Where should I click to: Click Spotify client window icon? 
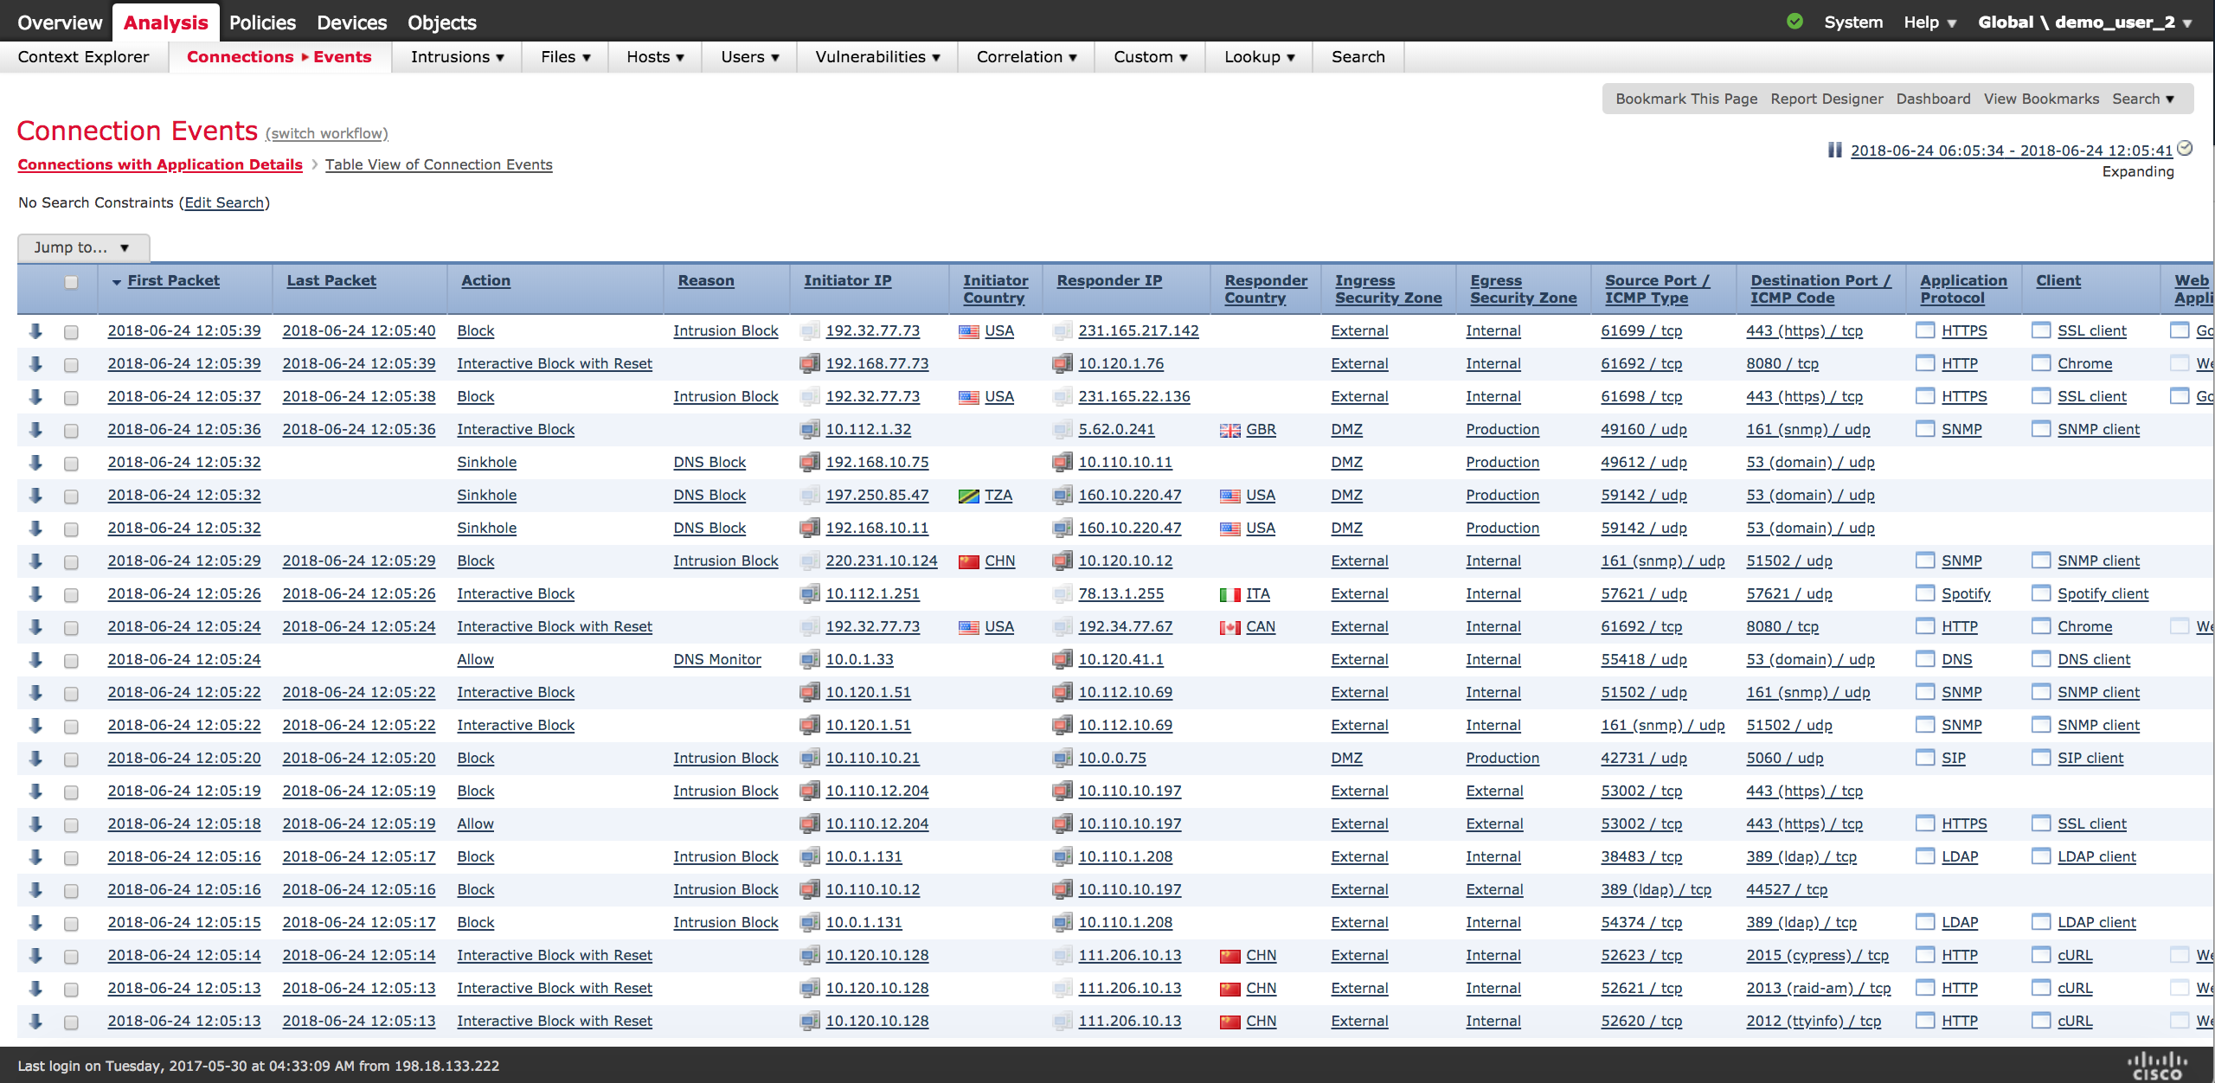coord(2041,593)
